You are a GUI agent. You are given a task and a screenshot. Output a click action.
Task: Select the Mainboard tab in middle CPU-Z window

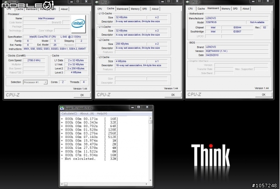pyautogui.click(x=122, y=9)
